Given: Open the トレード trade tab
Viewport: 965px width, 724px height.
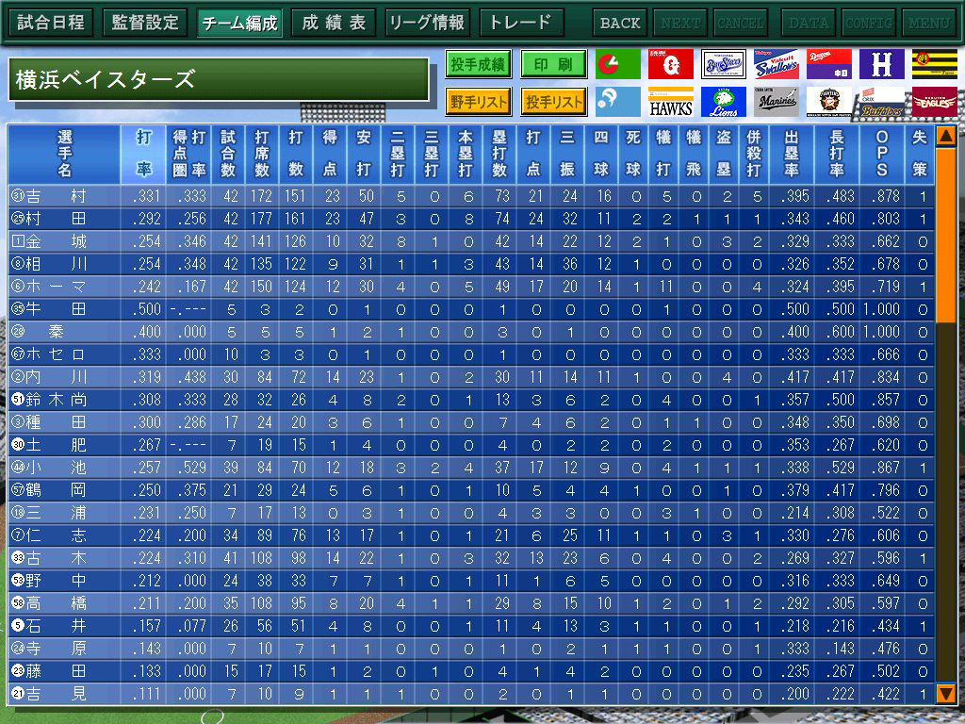Looking at the screenshot, I should click(x=521, y=23).
